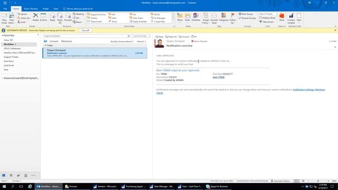The width and height of the screenshot is (338, 190).
Task: Run the Team Email quick step
Action: [x=95, y=22]
